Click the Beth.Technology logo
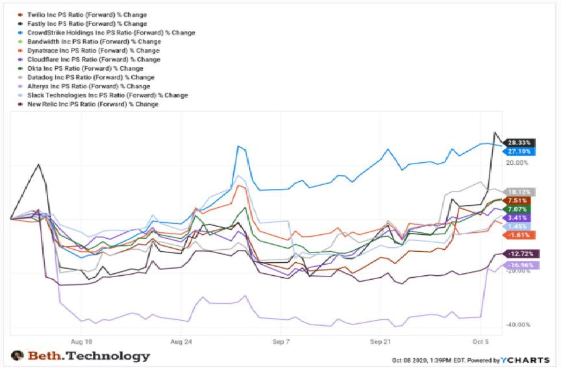 (81, 356)
